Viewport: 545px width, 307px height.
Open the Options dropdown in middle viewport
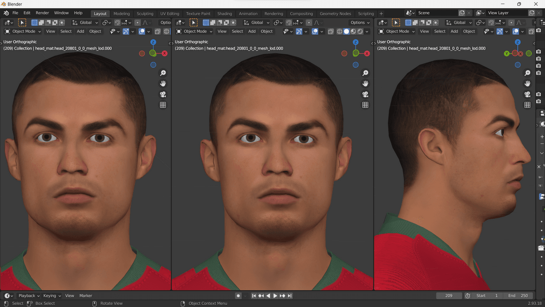[x=360, y=22]
